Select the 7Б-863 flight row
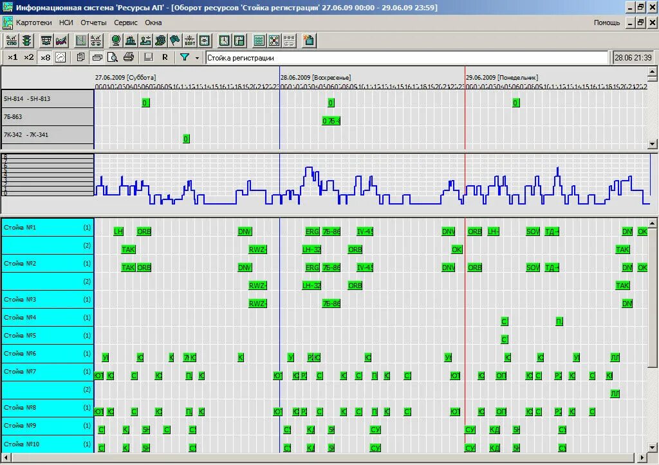 pos(48,117)
